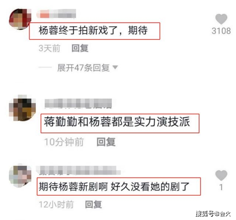Reply to the 3天前 comment
The width and height of the screenshot is (236, 220).
click(x=80, y=48)
